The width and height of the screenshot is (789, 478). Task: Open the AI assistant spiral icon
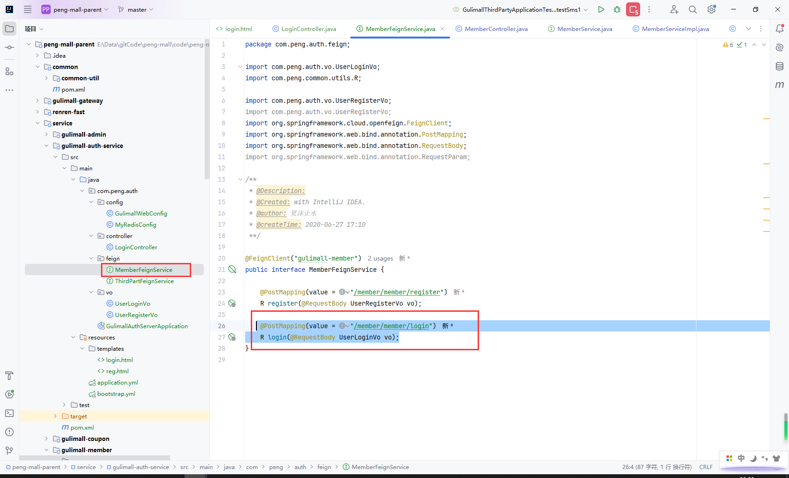(780, 47)
